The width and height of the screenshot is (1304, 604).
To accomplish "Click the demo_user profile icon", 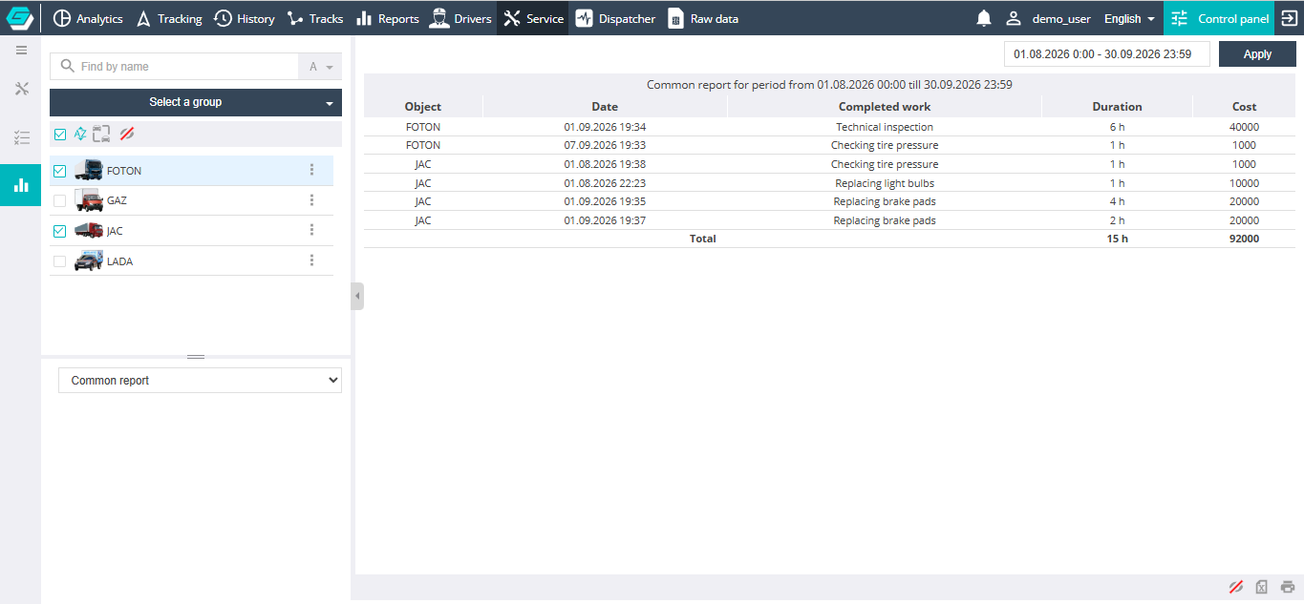I will coord(1014,18).
